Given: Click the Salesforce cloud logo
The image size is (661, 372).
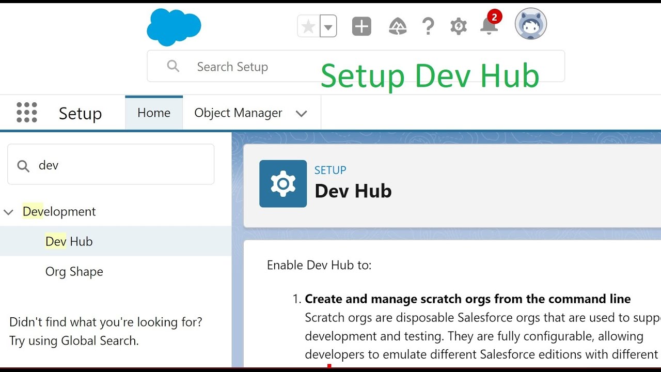Looking at the screenshot, I should tap(174, 27).
